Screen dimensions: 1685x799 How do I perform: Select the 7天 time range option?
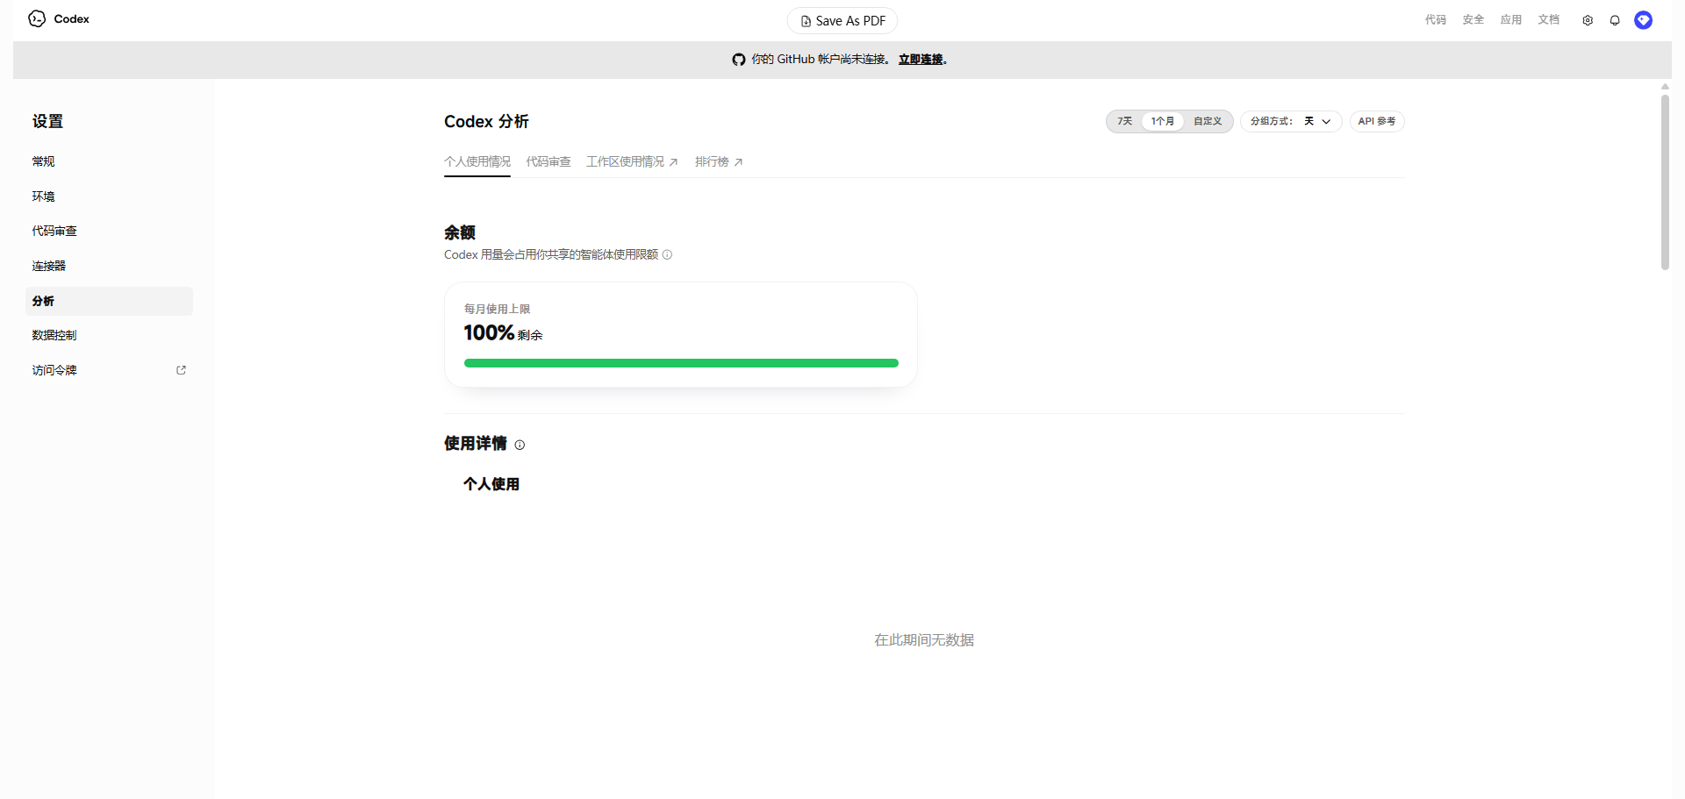(x=1124, y=121)
